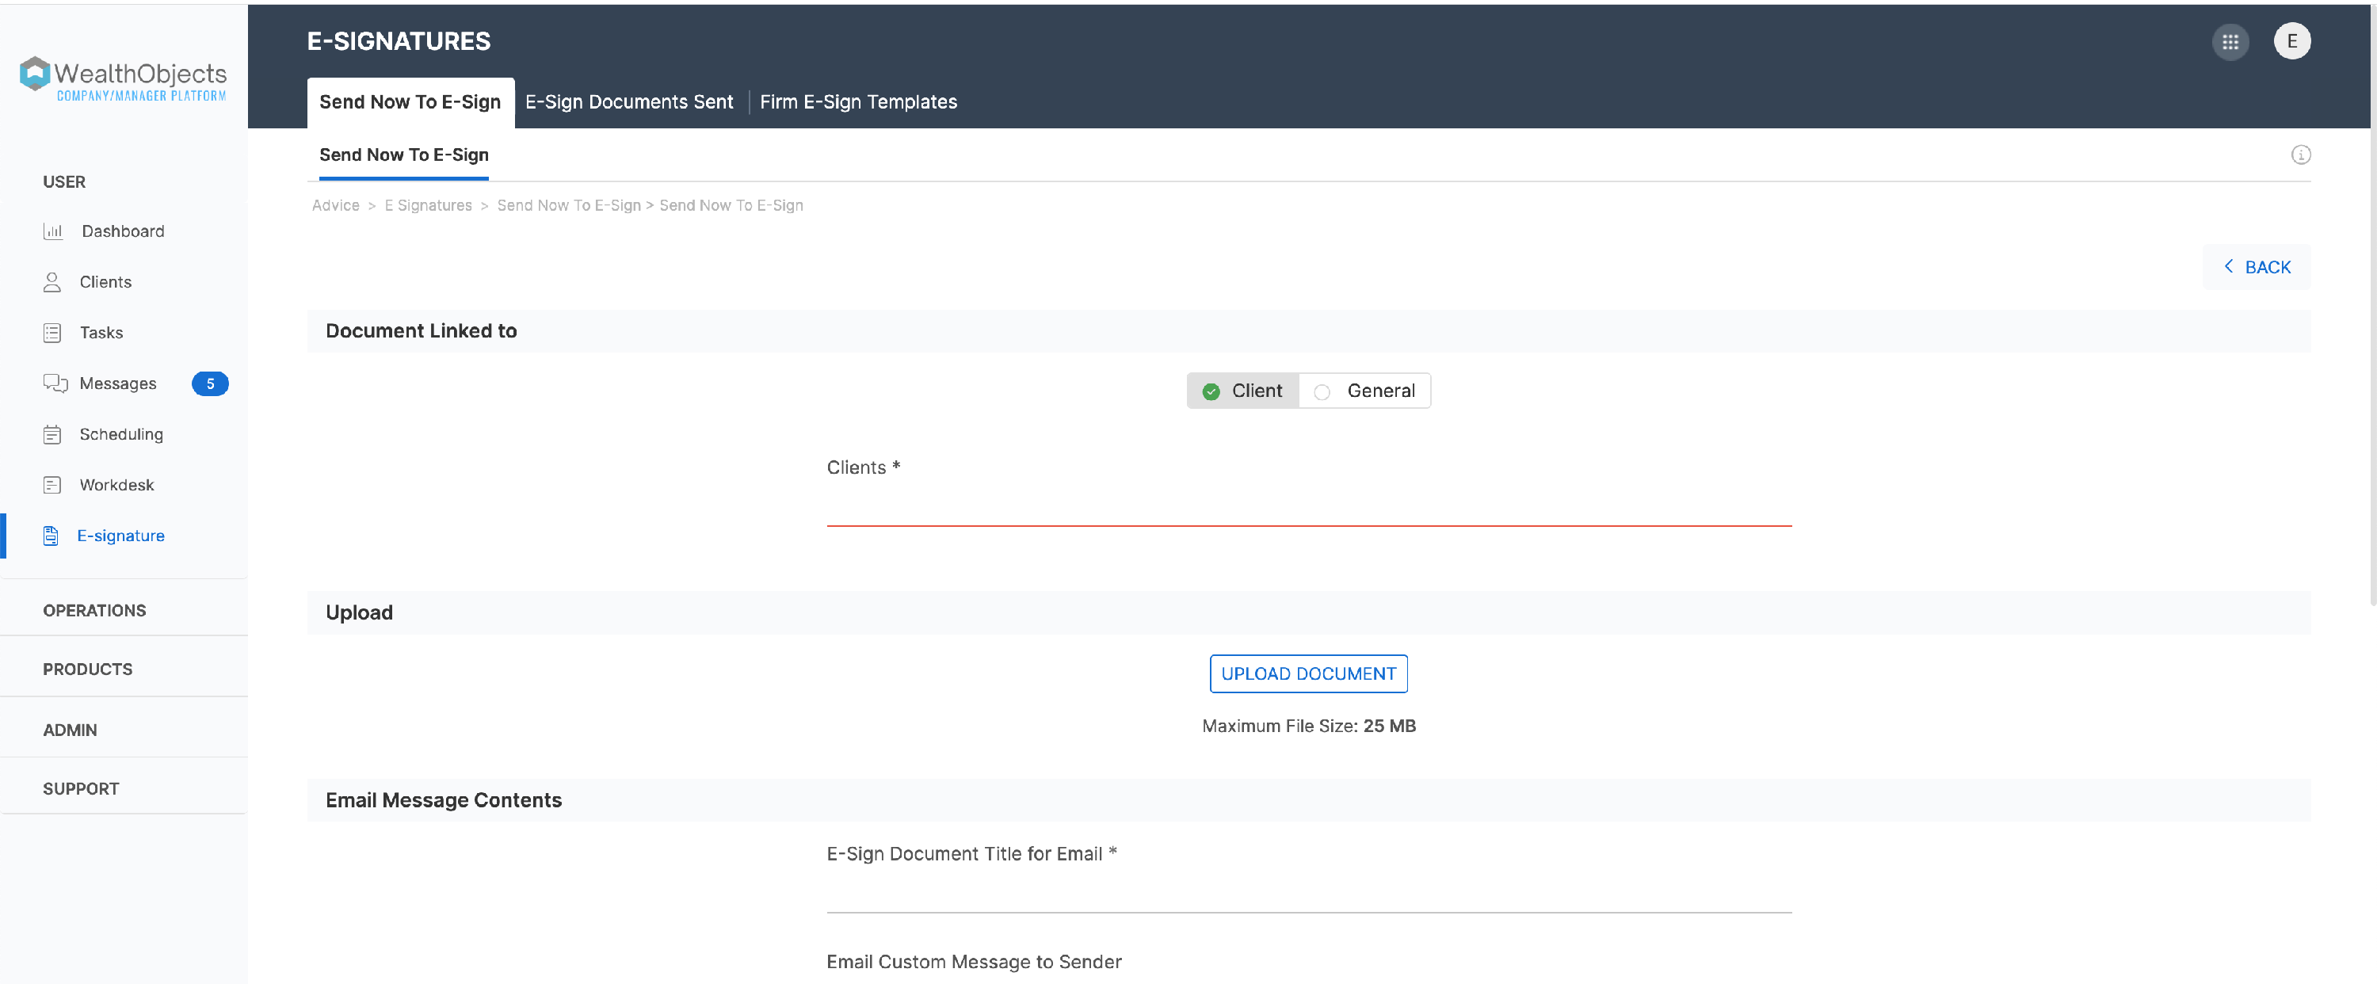This screenshot has width=2377, height=984.
Task: Click the Clients person icon
Action: pyautogui.click(x=52, y=283)
